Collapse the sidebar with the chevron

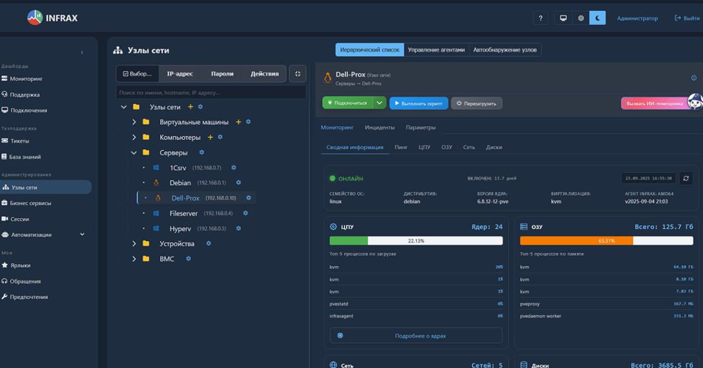(x=81, y=53)
